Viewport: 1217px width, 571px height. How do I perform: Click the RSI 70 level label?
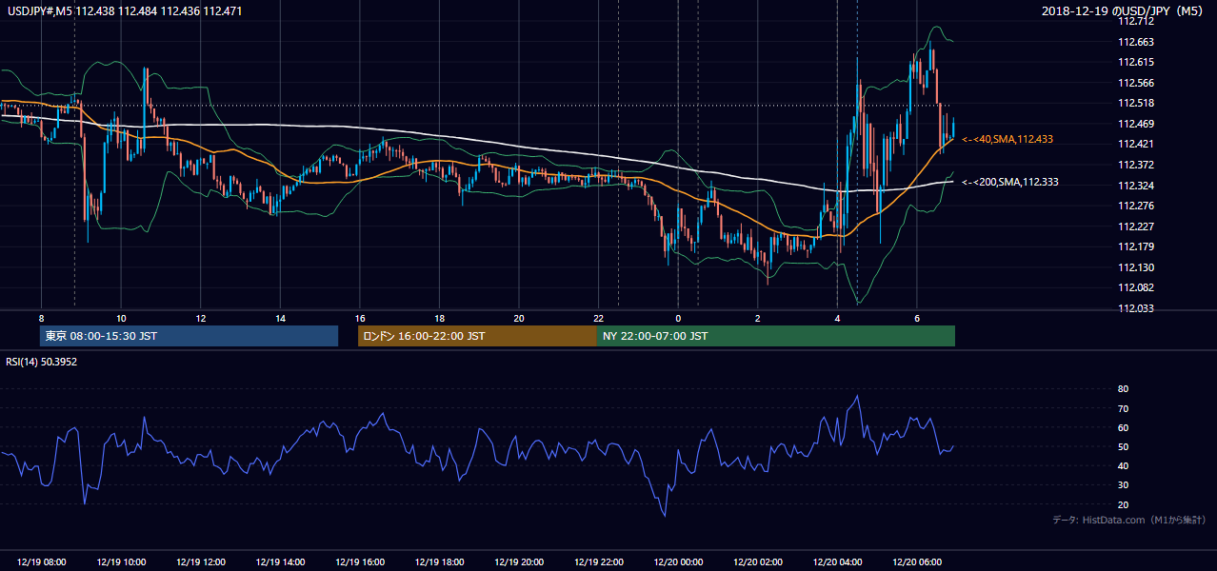click(1123, 408)
